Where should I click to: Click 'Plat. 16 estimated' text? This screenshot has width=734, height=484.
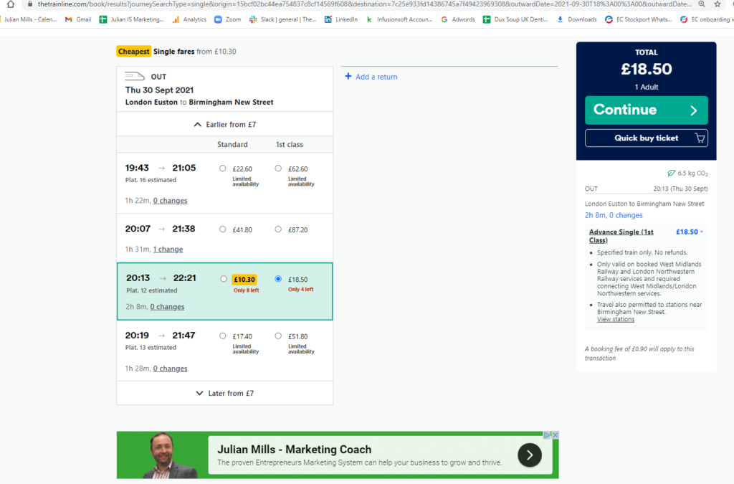pos(151,180)
